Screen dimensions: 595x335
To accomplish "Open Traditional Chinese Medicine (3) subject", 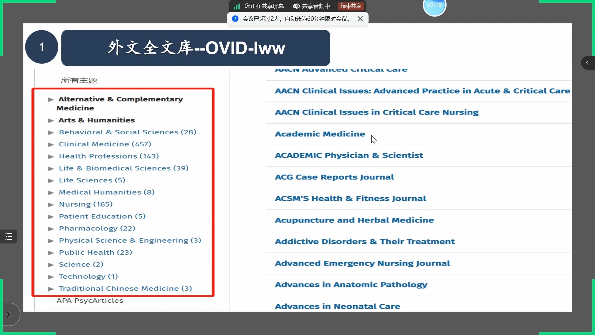I will tap(126, 288).
